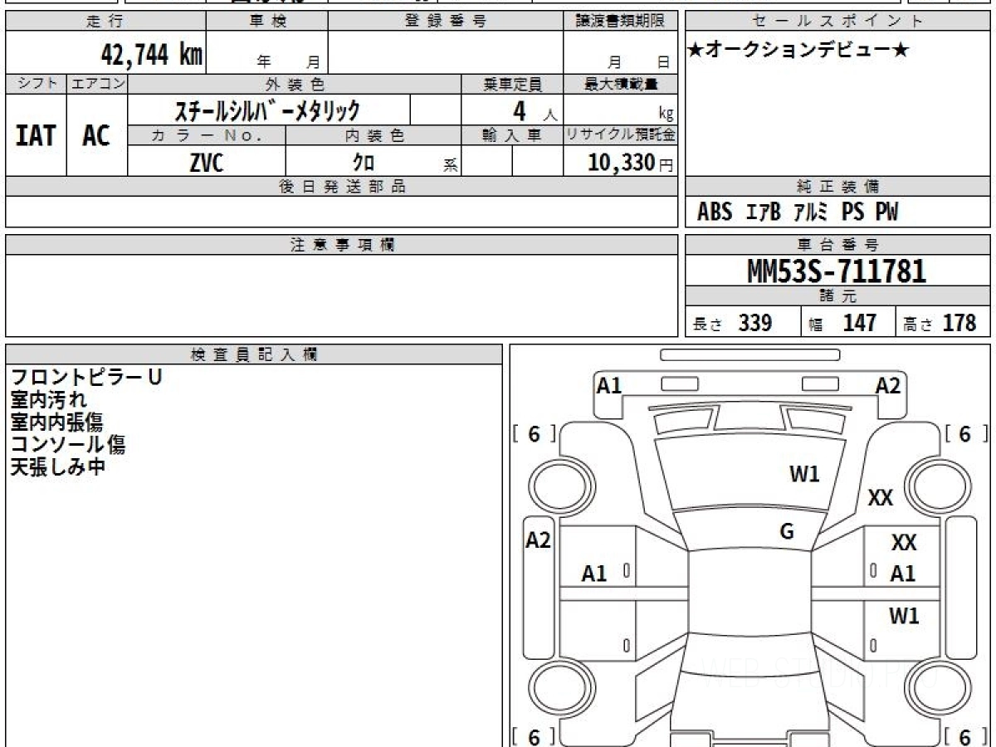Click the 登録番号 header cell
Image resolution: width=996 pixels, height=747 pixels.
(x=446, y=22)
